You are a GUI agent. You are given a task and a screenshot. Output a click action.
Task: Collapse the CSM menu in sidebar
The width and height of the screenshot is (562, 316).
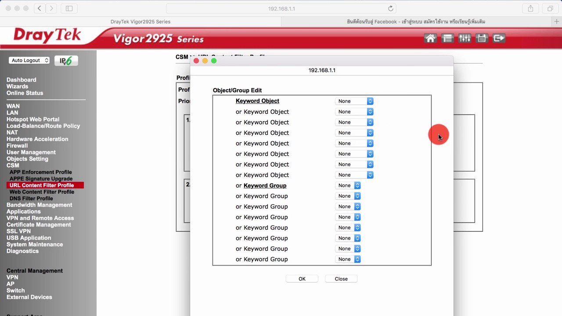[13, 165]
